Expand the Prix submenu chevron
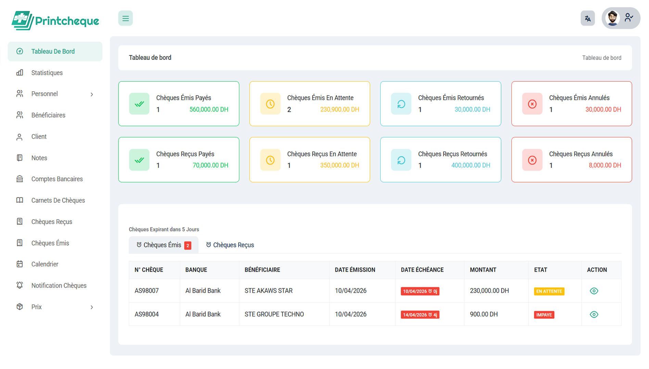This screenshot has width=649, height=369. [x=92, y=307]
